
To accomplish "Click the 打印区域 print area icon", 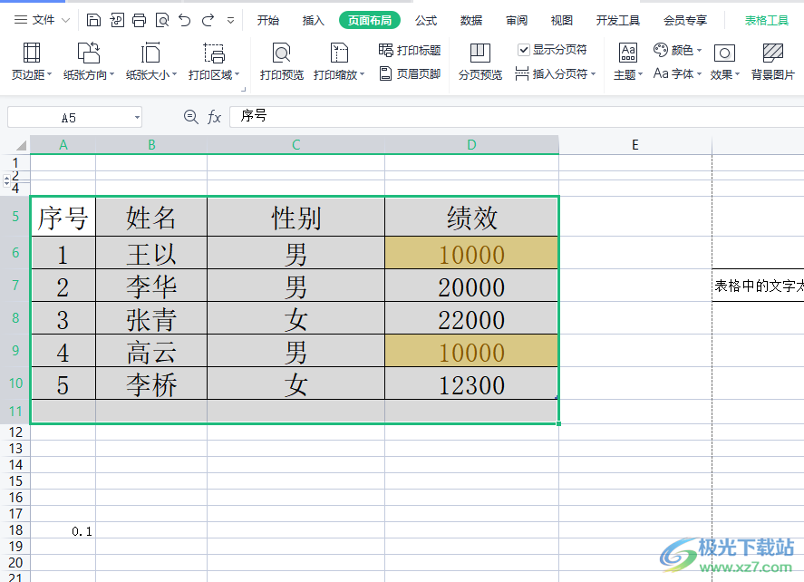I will [x=213, y=53].
